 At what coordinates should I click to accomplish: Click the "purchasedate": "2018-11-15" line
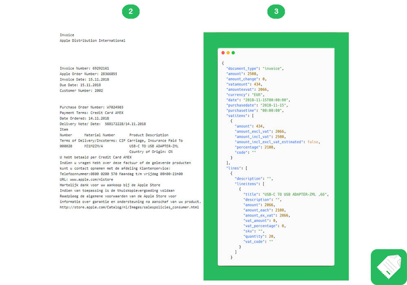[257, 105]
